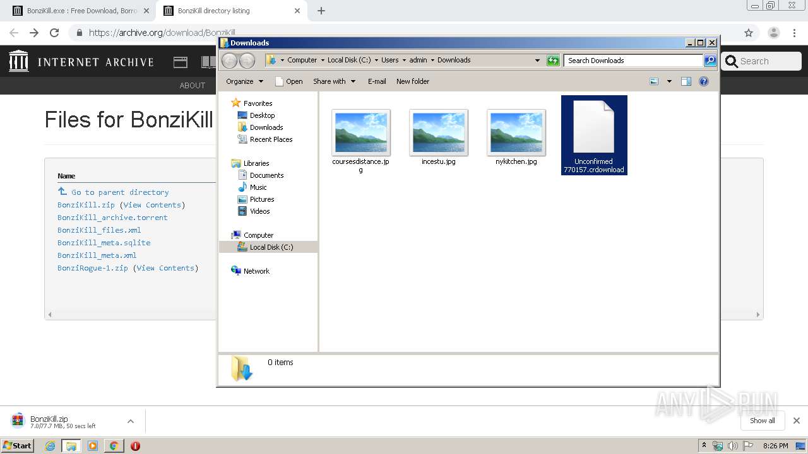The width and height of the screenshot is (808, 454).
Task: Download BonziKill.zip link
Action: (86, 205)
